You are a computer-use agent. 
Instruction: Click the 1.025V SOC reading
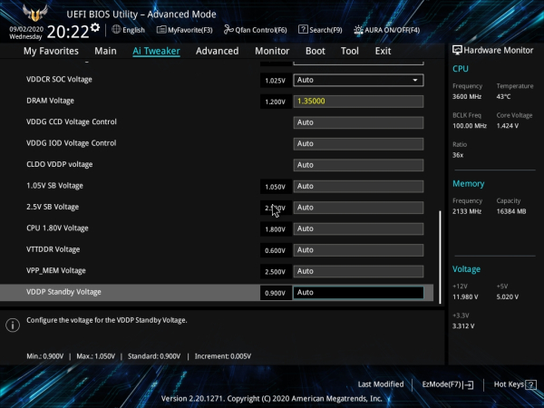[275, 81]
